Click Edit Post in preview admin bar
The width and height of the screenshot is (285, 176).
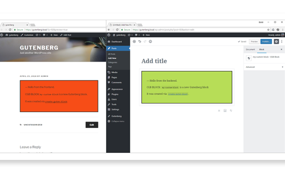point(65,35)
